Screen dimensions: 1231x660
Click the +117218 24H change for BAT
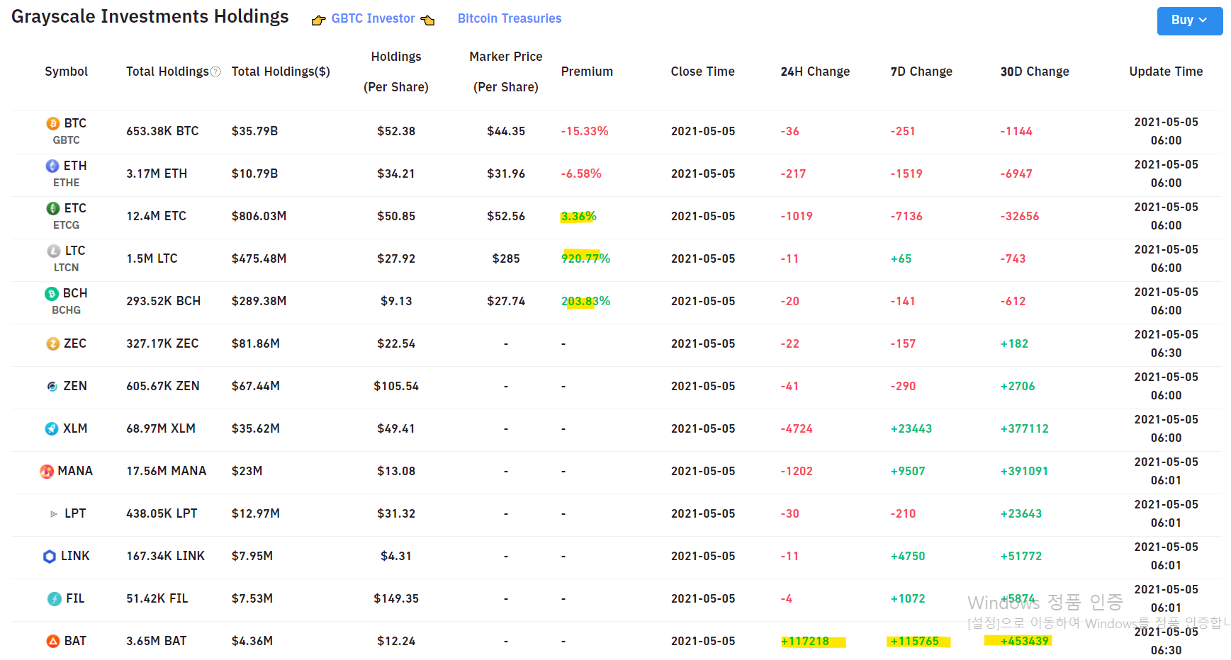pos(805,641)
